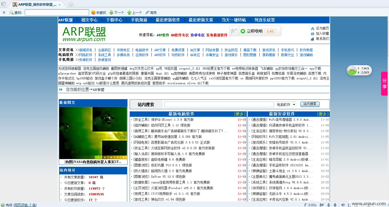
Task: Open 保护伞(Bloxy) 1.3.8 官方版 entry
Action: click(172, 120)
